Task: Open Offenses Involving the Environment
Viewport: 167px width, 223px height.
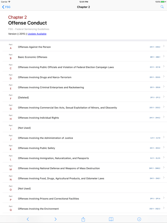Action: coord(83,208)
